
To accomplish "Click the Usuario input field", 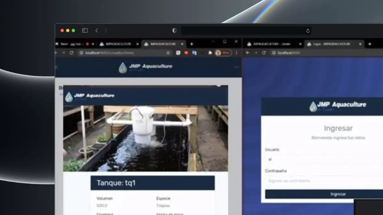I will pos(324,159).
